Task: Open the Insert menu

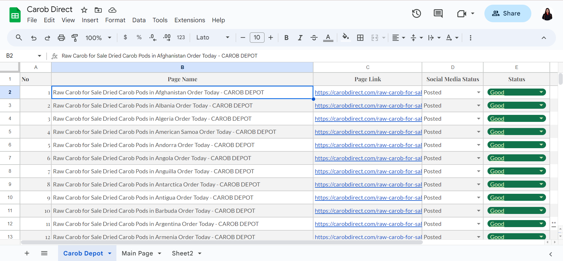Action: pos(90,20)
